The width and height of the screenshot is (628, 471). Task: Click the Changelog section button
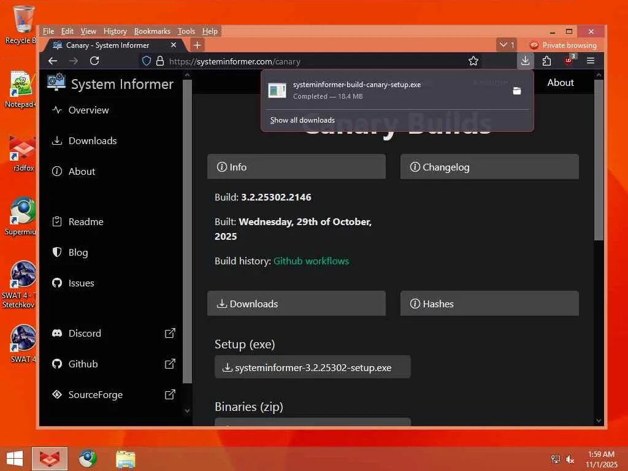coord(489,167)
